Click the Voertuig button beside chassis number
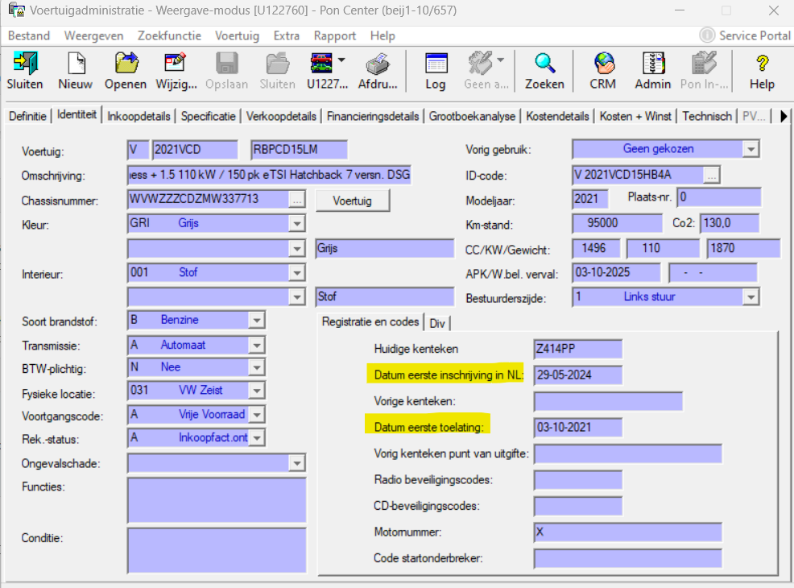 point(353,201)
